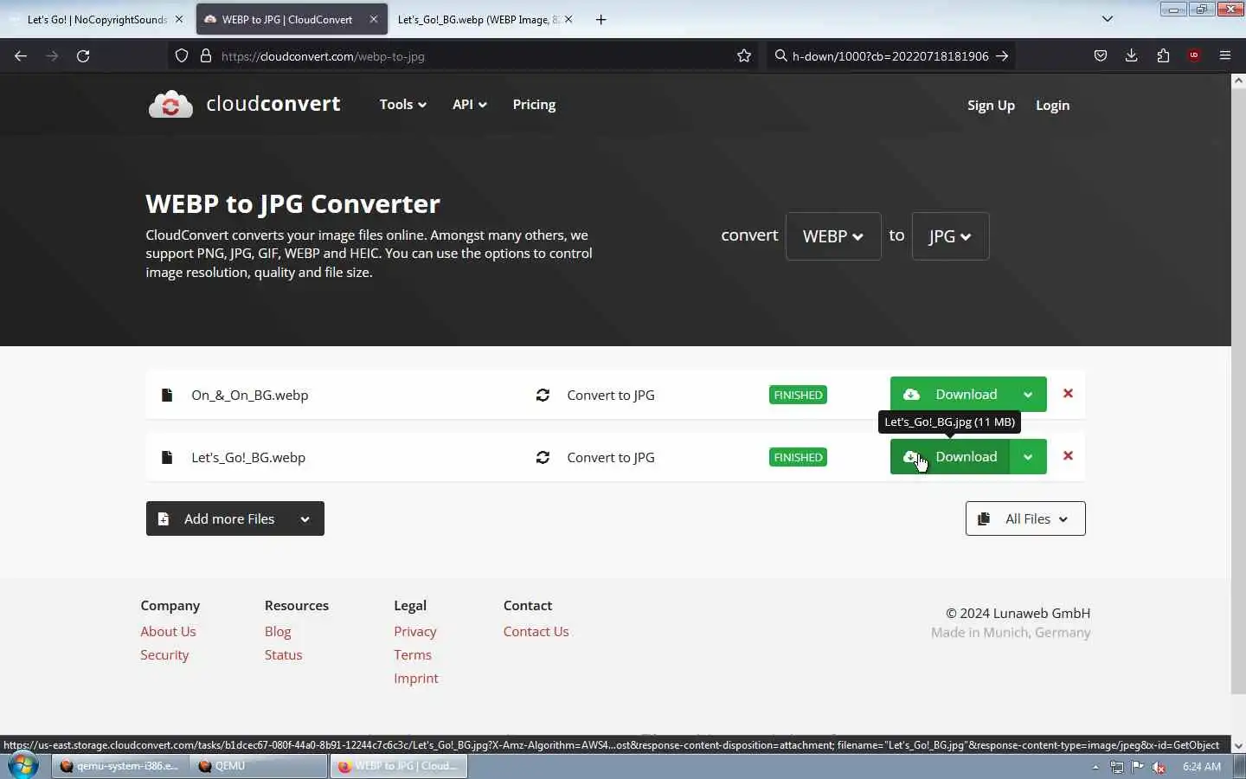Click FINISHED badge in On_&_On_BG row

[798, 395]
